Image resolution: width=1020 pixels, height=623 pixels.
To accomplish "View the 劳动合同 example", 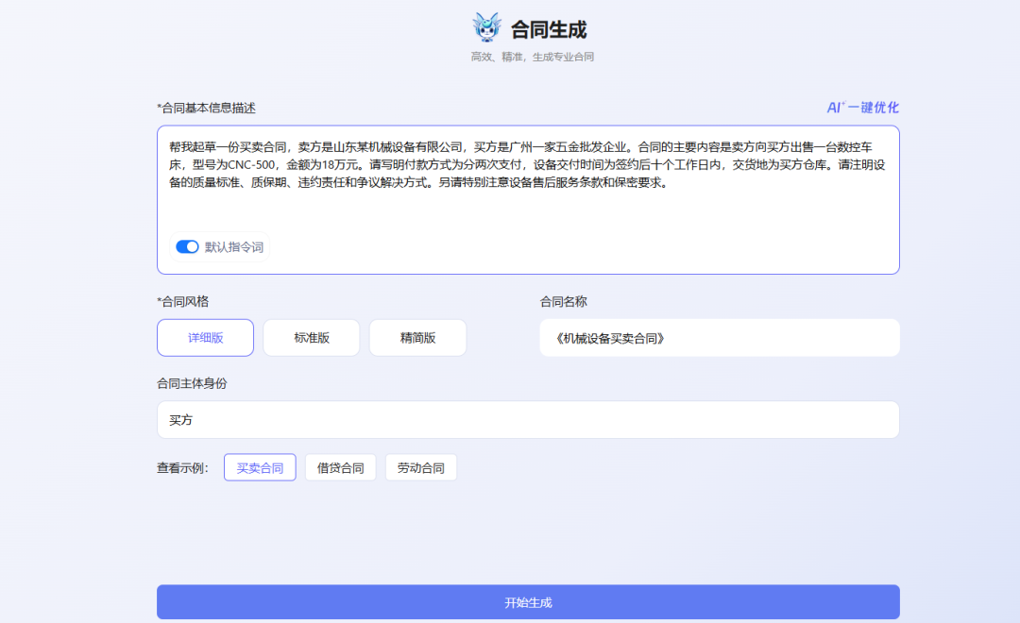I will (421, 467).
